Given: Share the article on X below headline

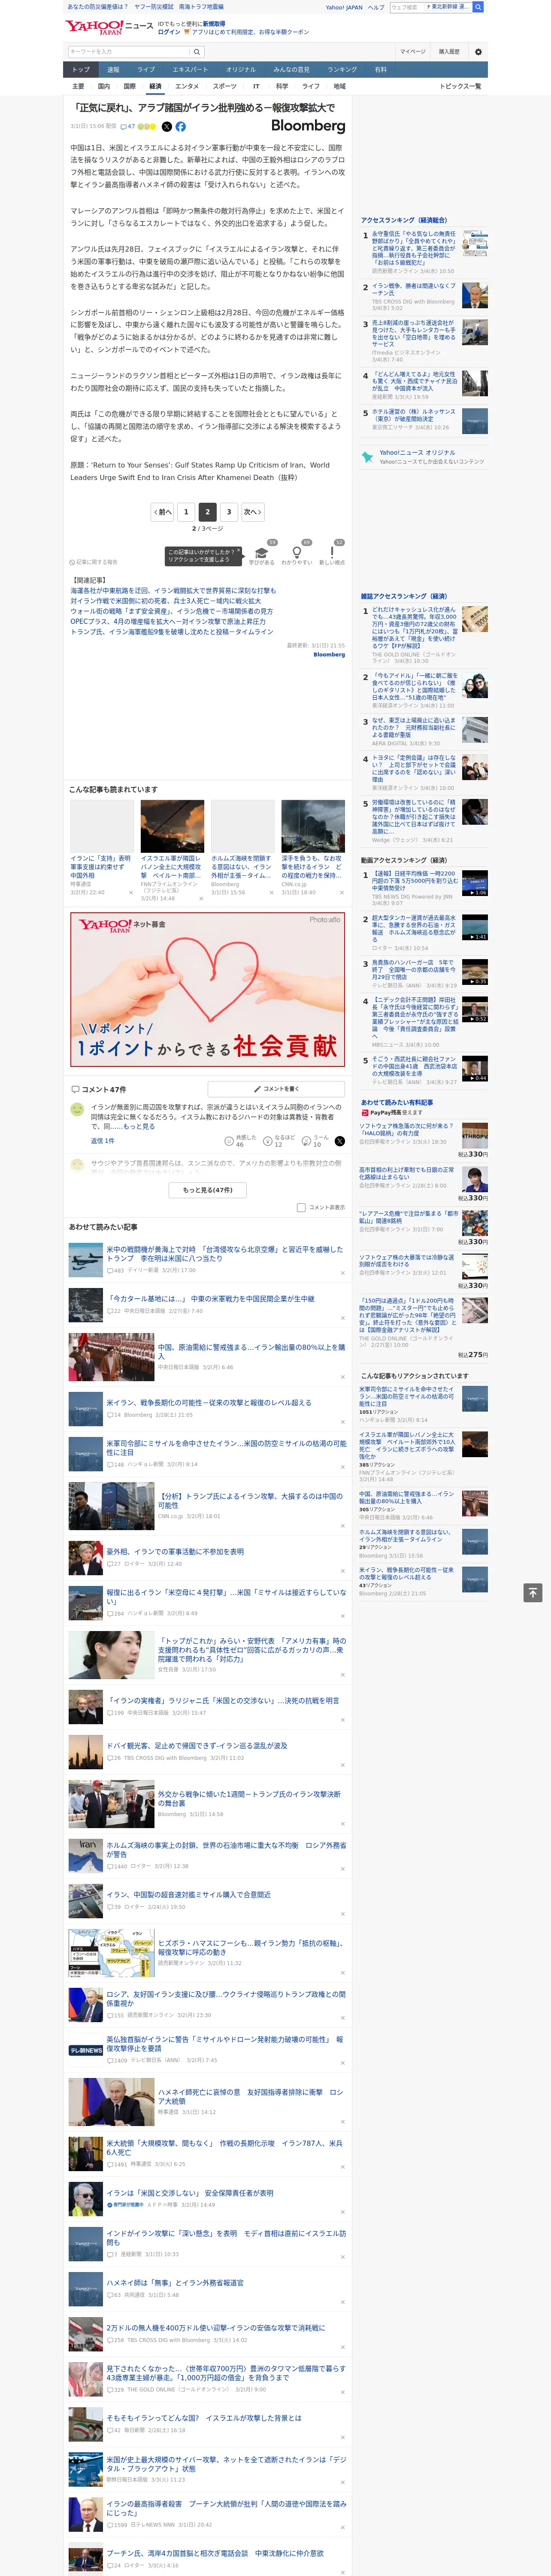Looking at the screenshot, I should coord(167,127).
